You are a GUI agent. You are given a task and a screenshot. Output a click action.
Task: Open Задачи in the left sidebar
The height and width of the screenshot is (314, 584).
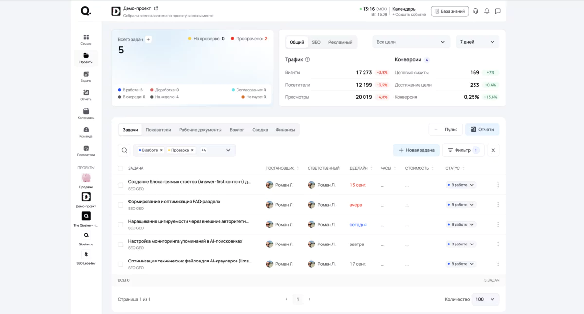[86, 76]
